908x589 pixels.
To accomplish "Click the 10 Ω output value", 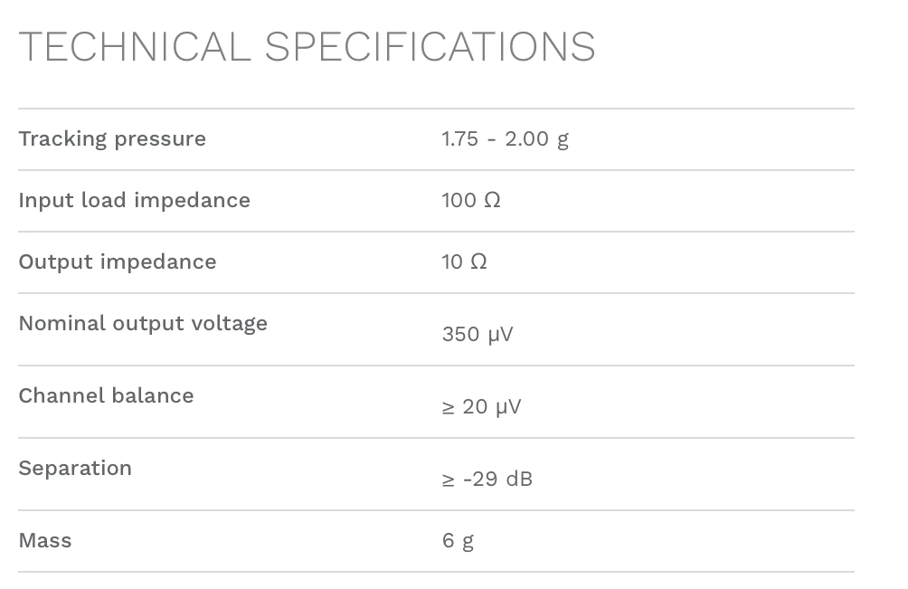I will [464, 261].
